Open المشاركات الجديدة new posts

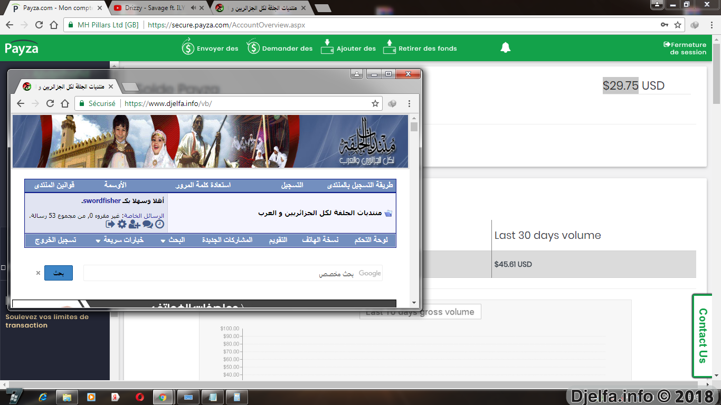(x=227, y=240)
